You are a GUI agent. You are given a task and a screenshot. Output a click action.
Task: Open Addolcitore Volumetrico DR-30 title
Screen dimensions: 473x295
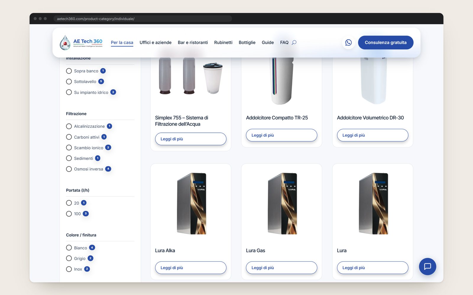pos(370,118)
